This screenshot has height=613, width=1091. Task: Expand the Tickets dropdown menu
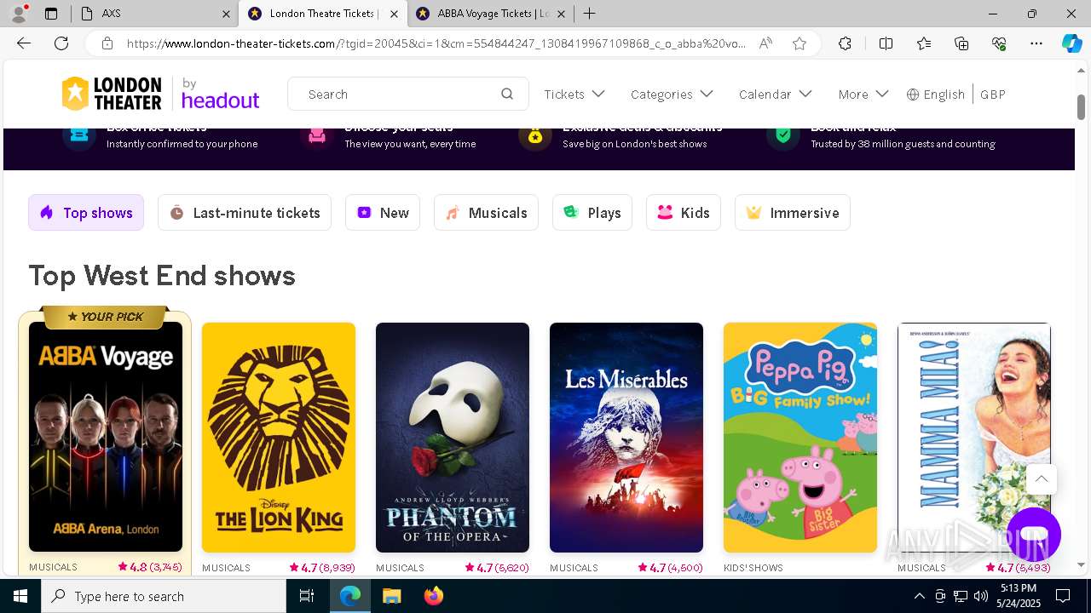pyautogui.click(x=574, y=95)
